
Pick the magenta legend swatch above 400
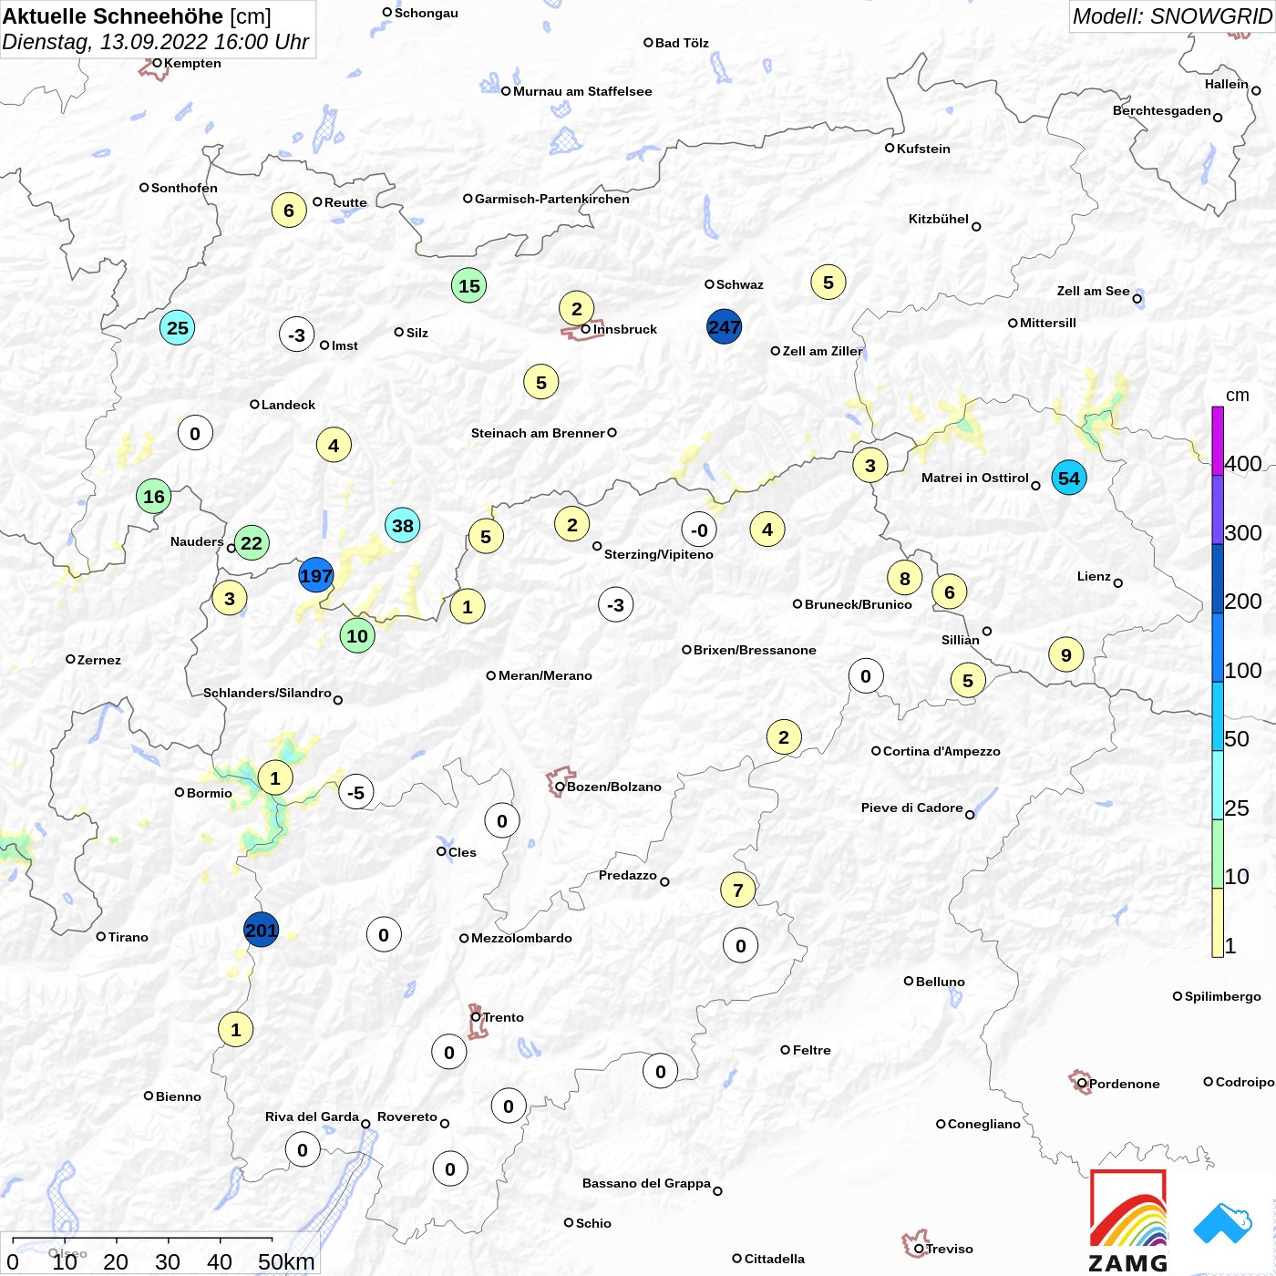point(1218,440)
